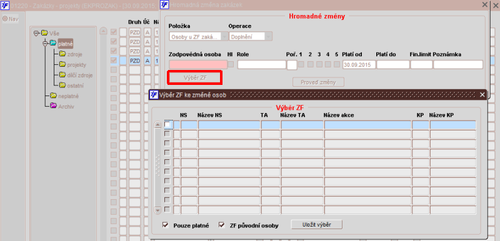Save selection with Uložit výběr button
Viewport: 500px width, 241px height.
coord(317,224)
